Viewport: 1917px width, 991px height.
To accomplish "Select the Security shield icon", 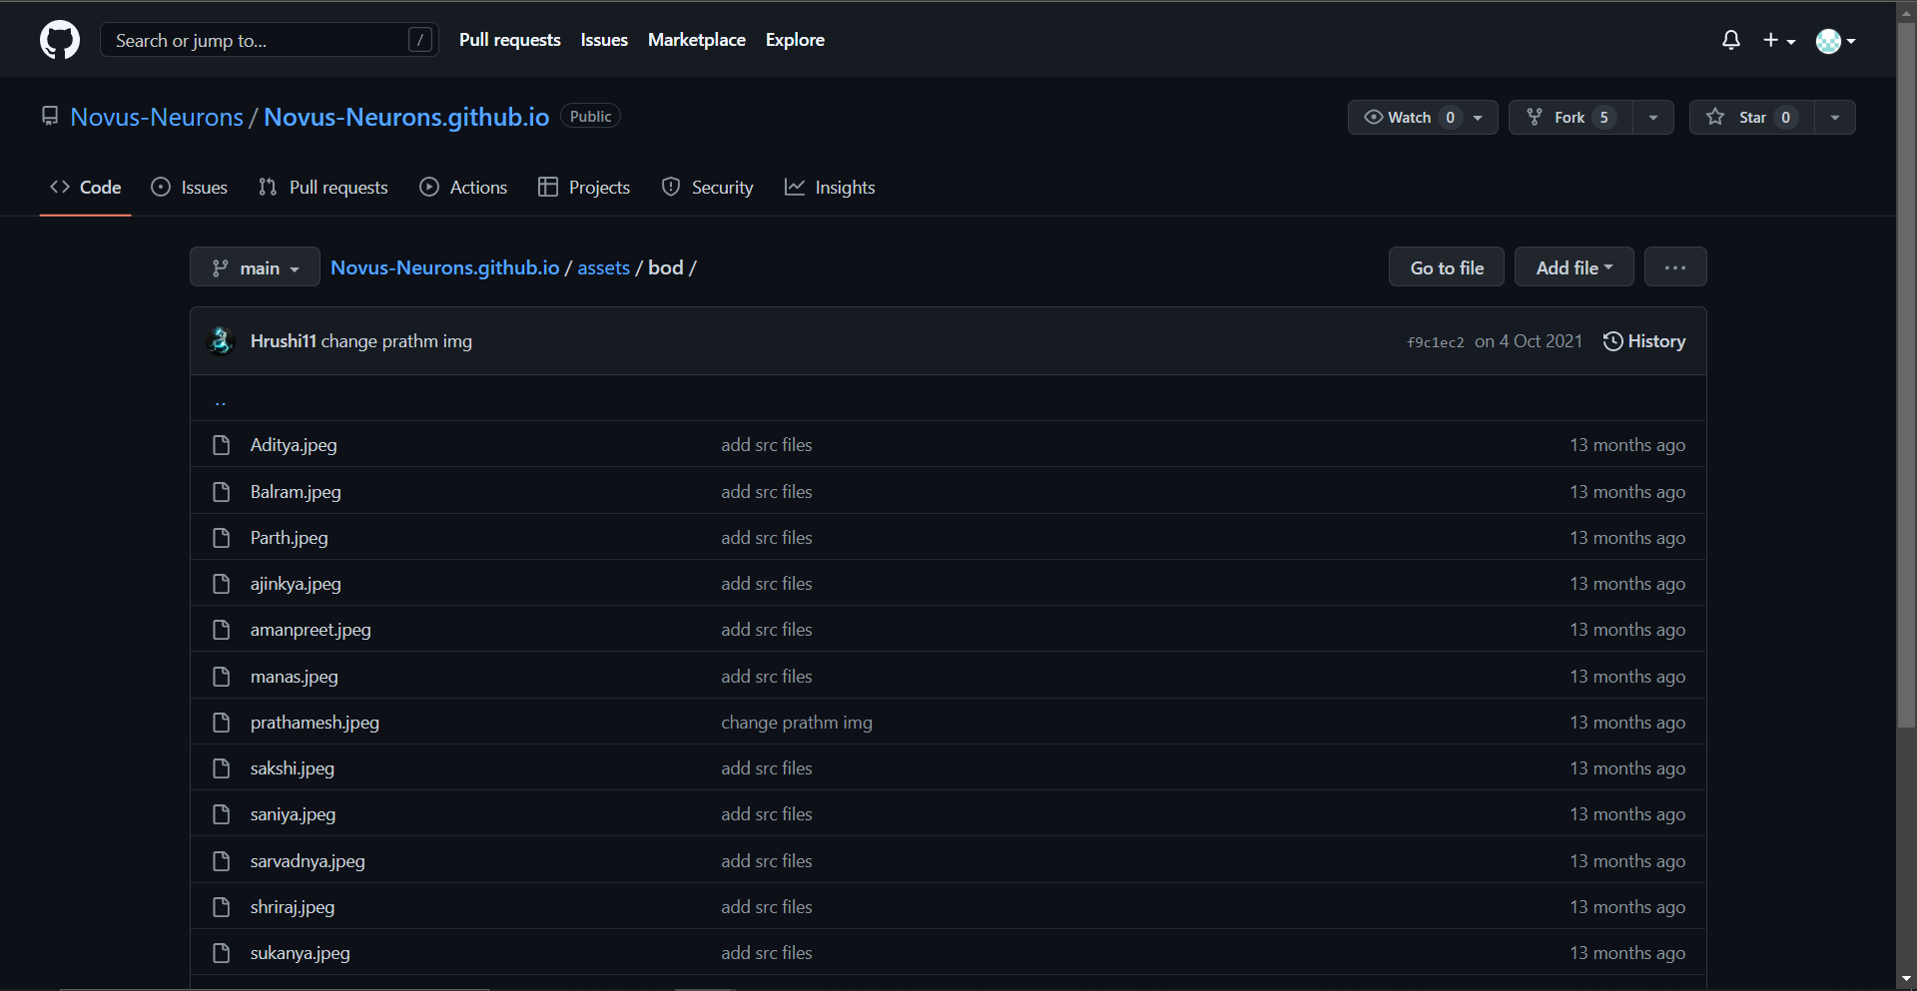I will coord(670,187).
